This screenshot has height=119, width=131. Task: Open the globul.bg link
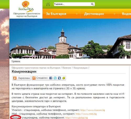pyautogui.click(x=77, y=118)
